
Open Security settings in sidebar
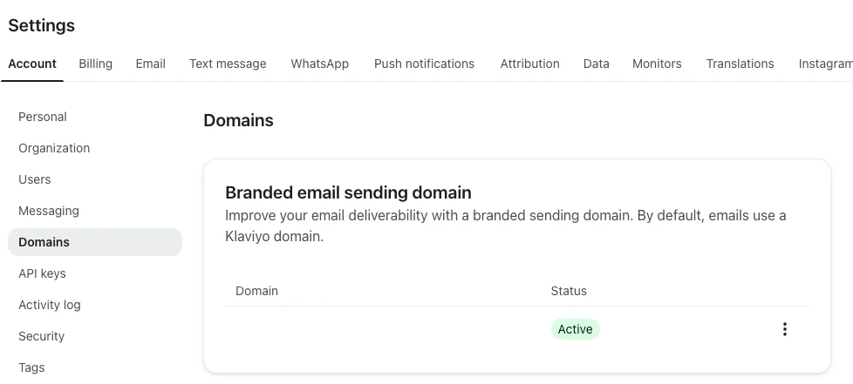click(42, 336)
